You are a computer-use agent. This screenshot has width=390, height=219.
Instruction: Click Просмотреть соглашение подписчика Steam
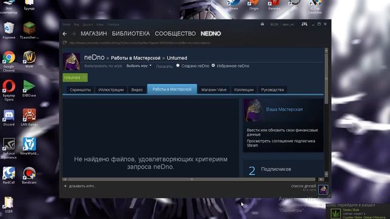click(281, 143)
